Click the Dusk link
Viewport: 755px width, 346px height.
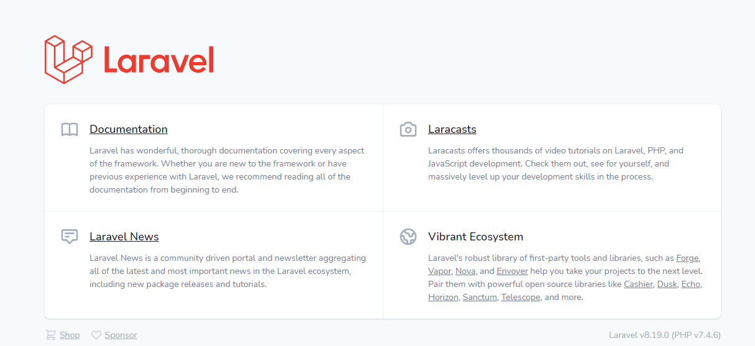[667, 284]
